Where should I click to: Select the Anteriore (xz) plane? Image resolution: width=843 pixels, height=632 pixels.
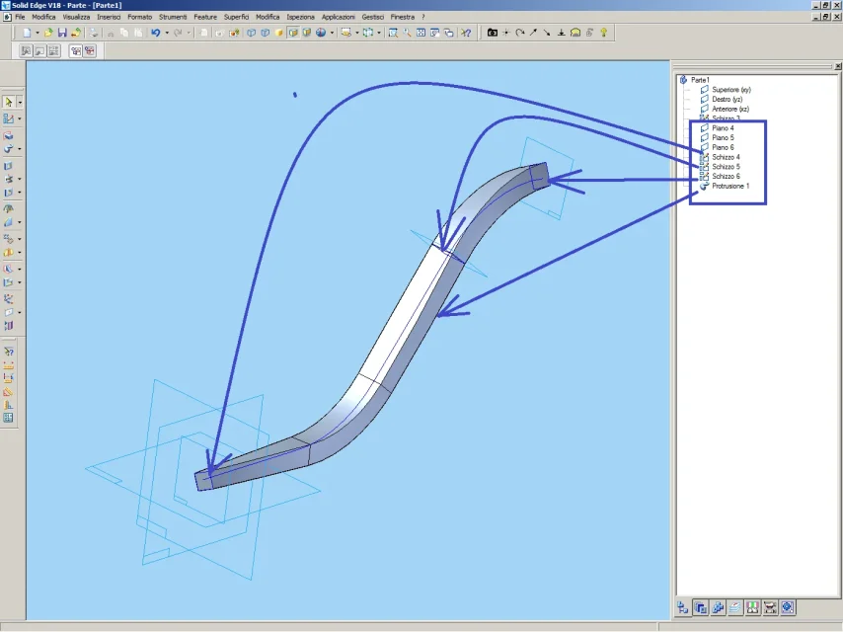point(730,110)
